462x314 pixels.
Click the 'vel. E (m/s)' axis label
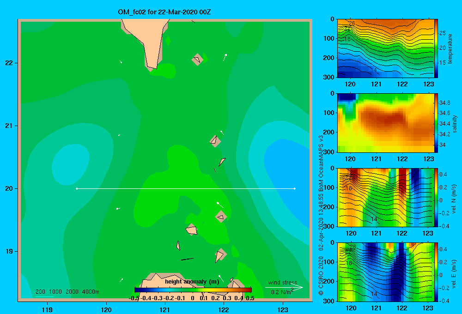tap(454, 274)
